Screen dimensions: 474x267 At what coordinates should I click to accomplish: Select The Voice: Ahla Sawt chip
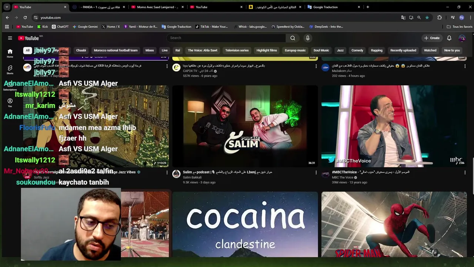(203, 50)
